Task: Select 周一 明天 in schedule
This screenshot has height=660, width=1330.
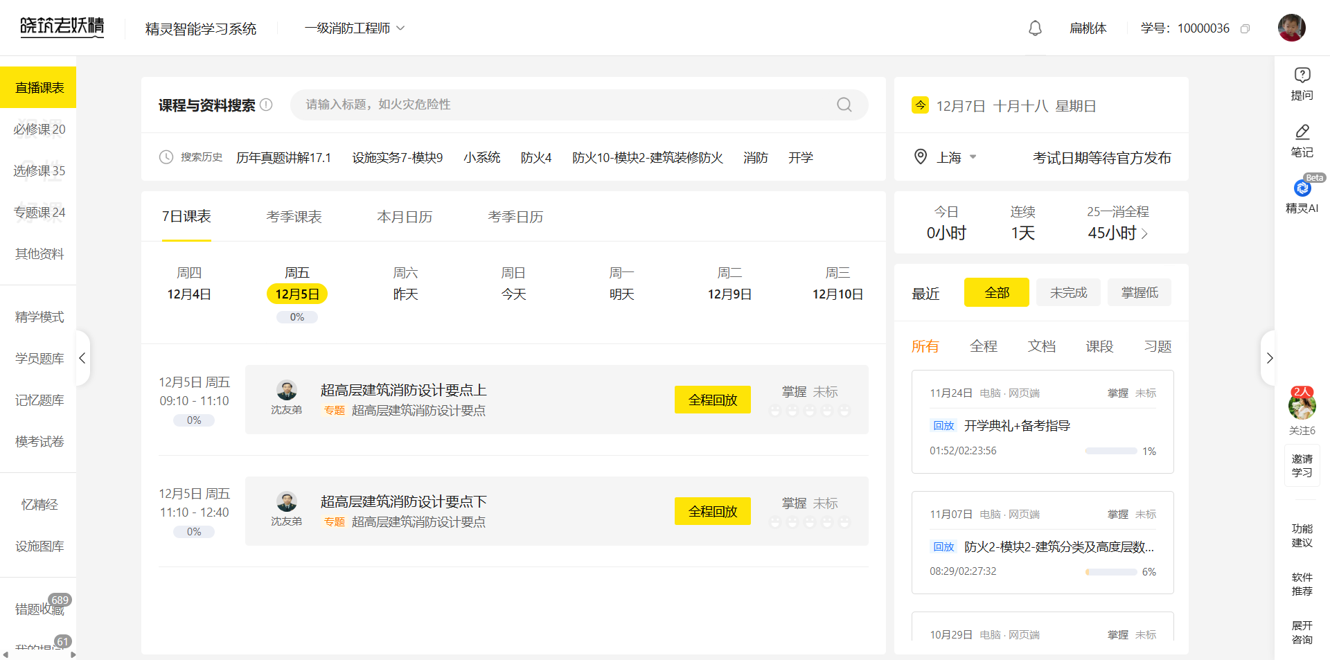Action: 621,284
